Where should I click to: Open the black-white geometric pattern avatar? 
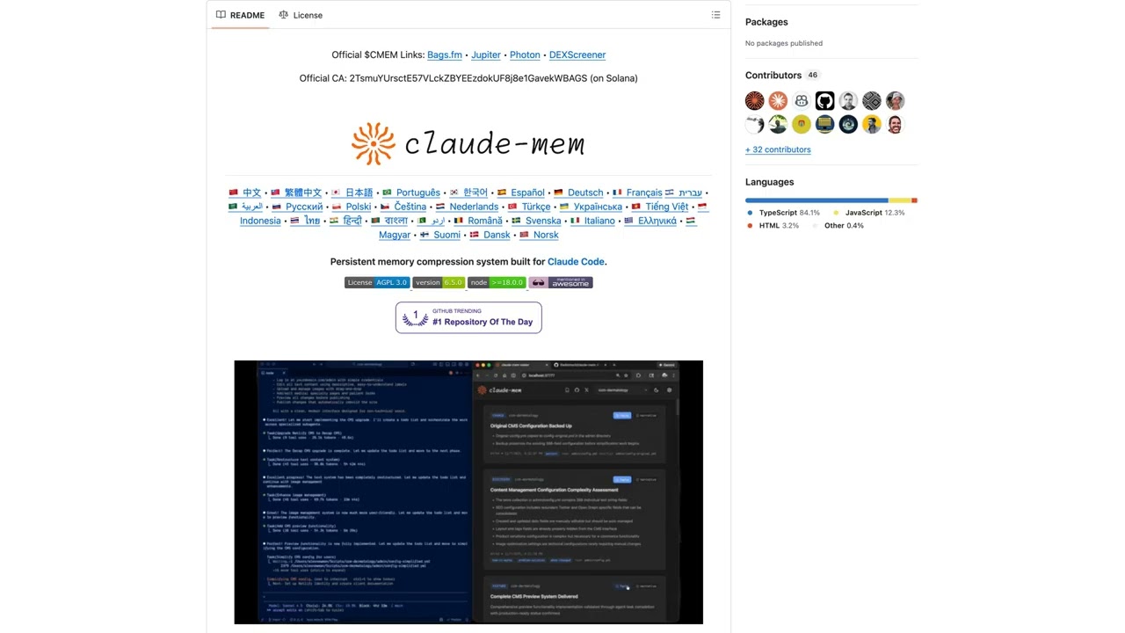point(872,101)
